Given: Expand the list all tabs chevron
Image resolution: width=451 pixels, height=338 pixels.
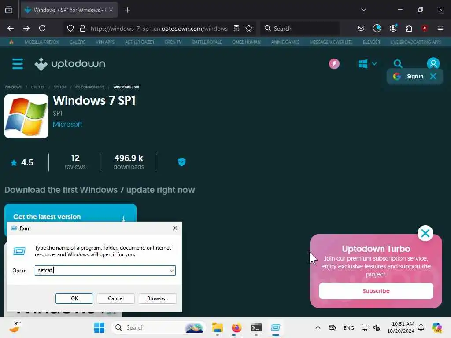Looking at the screenshot, I should (363, 10).
